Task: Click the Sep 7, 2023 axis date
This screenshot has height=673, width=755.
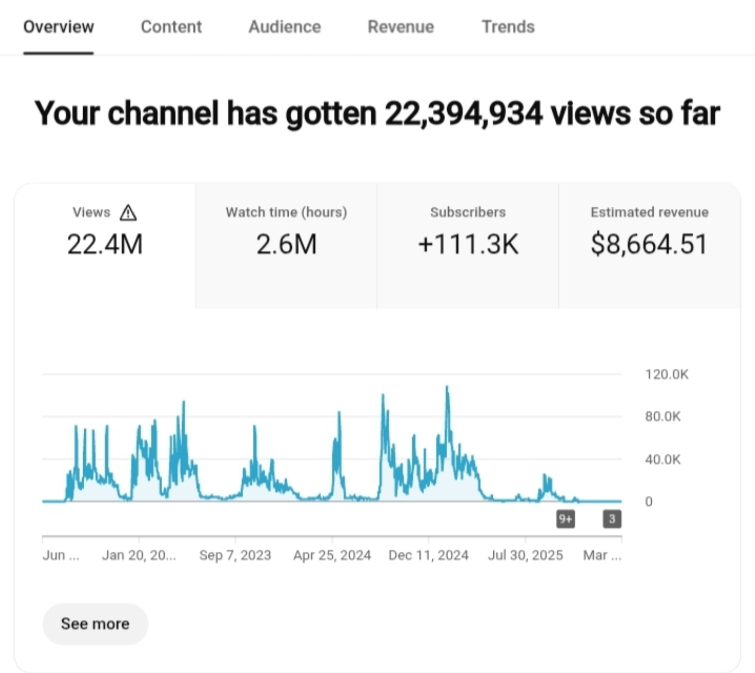Action: (x=235, y=555)
